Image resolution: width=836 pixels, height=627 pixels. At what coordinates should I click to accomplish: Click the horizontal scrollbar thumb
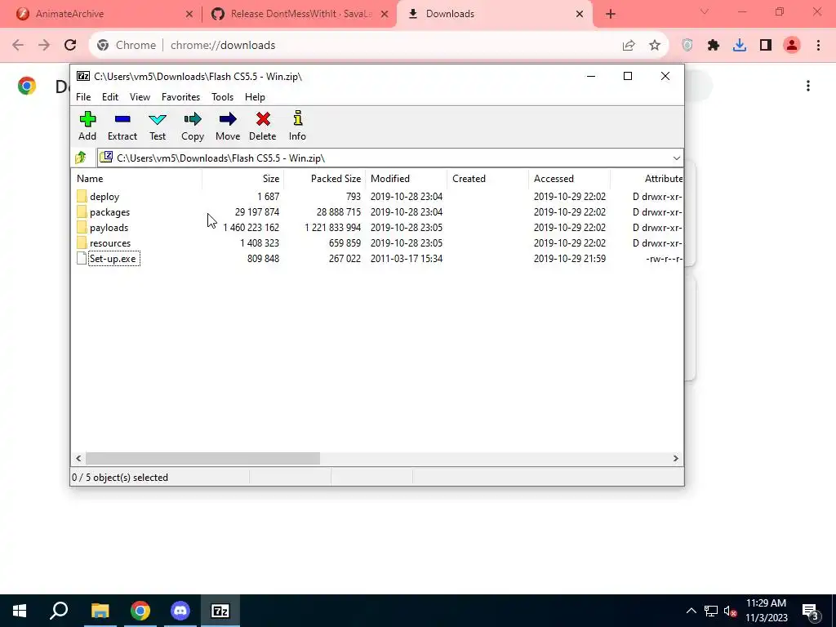pyautogui.click(x=202, y=459)
